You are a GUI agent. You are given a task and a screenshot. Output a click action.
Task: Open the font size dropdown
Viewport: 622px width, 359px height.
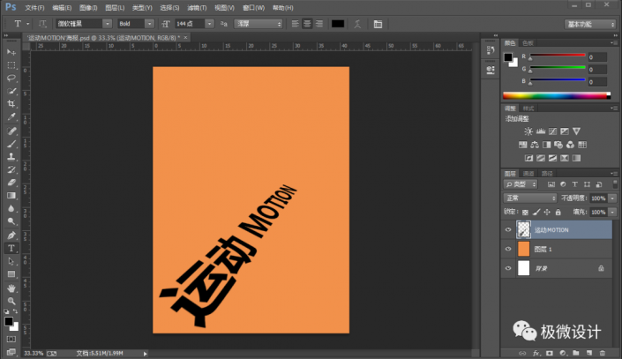point(209,24)
